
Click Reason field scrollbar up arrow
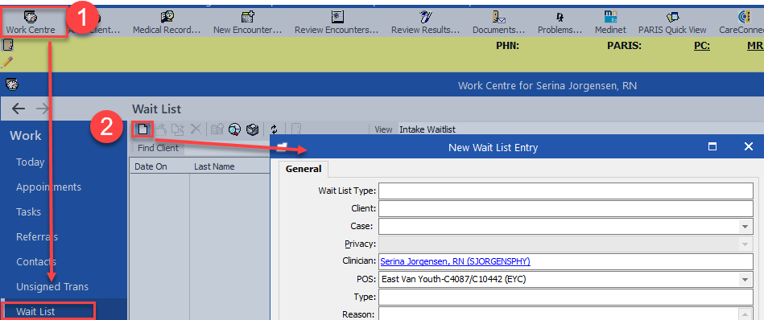click(x=745, y=314)
